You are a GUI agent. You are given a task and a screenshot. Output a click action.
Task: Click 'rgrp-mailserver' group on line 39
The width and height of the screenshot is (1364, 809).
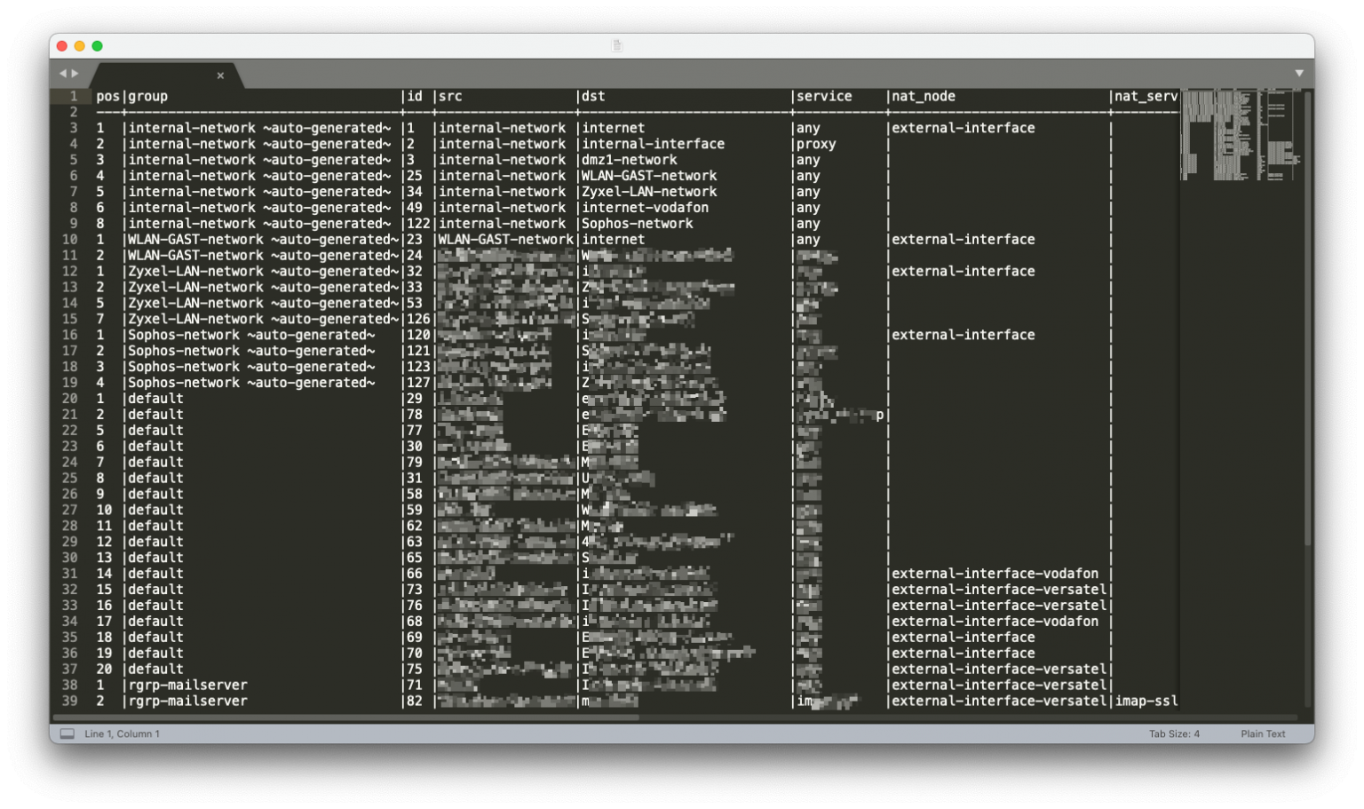(x=187, y=702)
